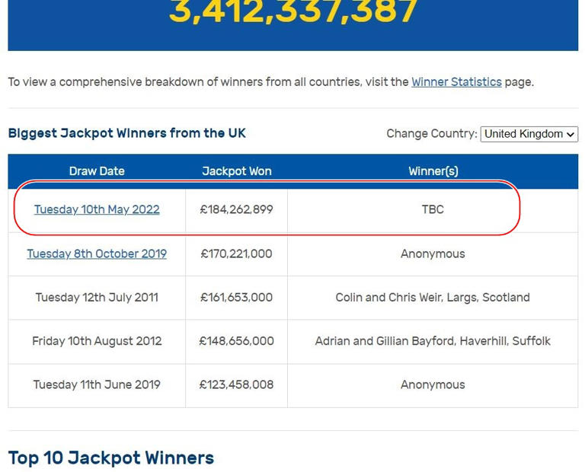
Task: Click the Winner(s) column header
Action: pos(433,171)
